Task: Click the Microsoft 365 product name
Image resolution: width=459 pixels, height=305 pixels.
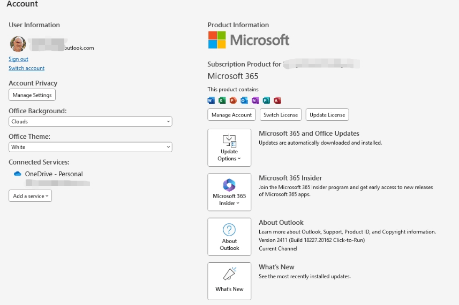Action: tap(233, 76)
